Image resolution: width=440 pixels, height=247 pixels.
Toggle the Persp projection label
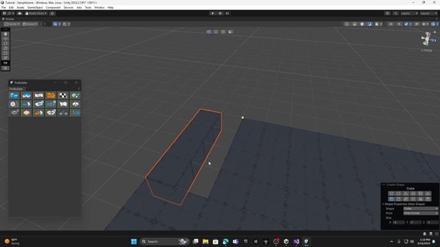427,50
